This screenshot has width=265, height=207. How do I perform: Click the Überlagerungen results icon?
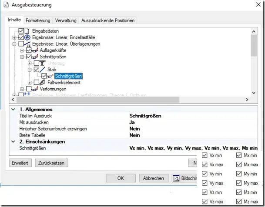(x=27, y=44)
